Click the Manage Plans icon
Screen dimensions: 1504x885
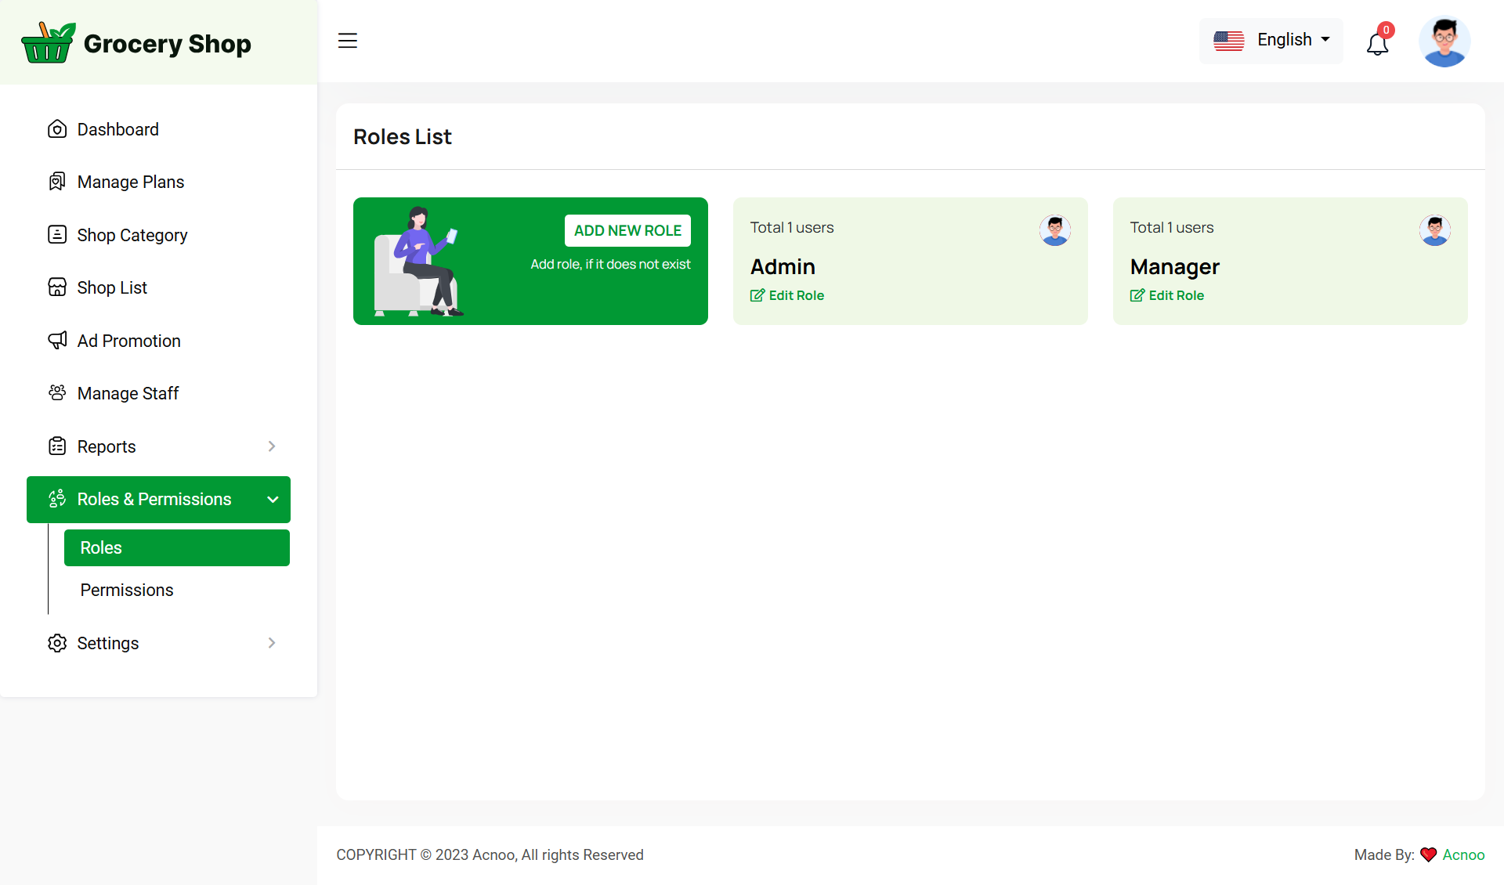[57, 182]
